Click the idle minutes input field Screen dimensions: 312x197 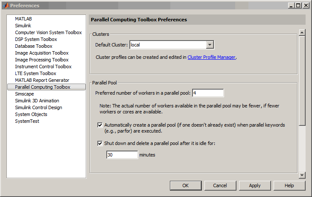click(122, 155)
